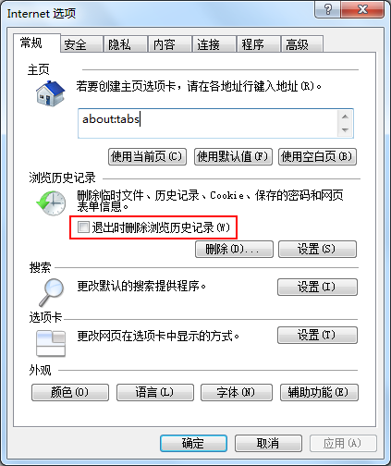Click the question mark help button

click(328, 9)
